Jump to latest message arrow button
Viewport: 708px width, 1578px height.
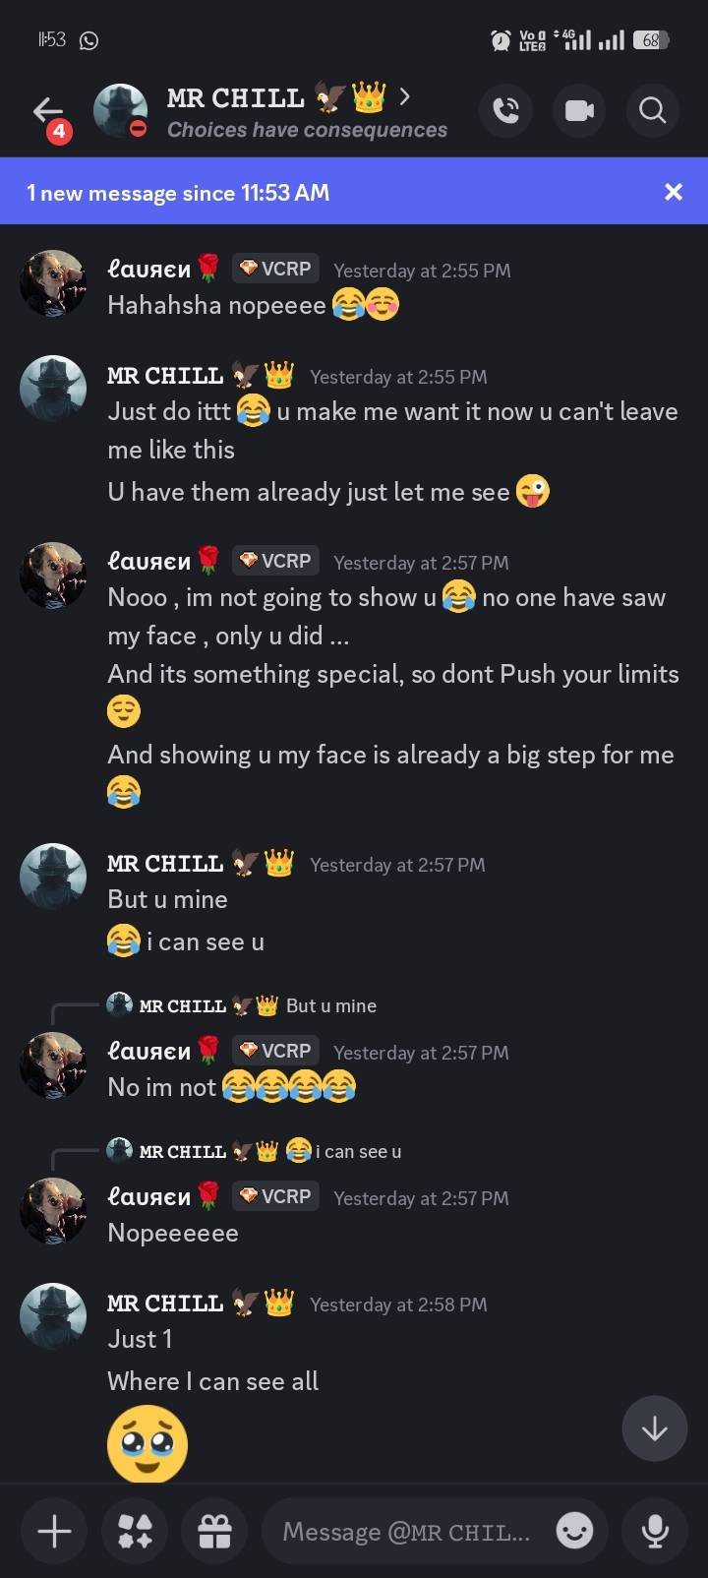coord(654,1428)
